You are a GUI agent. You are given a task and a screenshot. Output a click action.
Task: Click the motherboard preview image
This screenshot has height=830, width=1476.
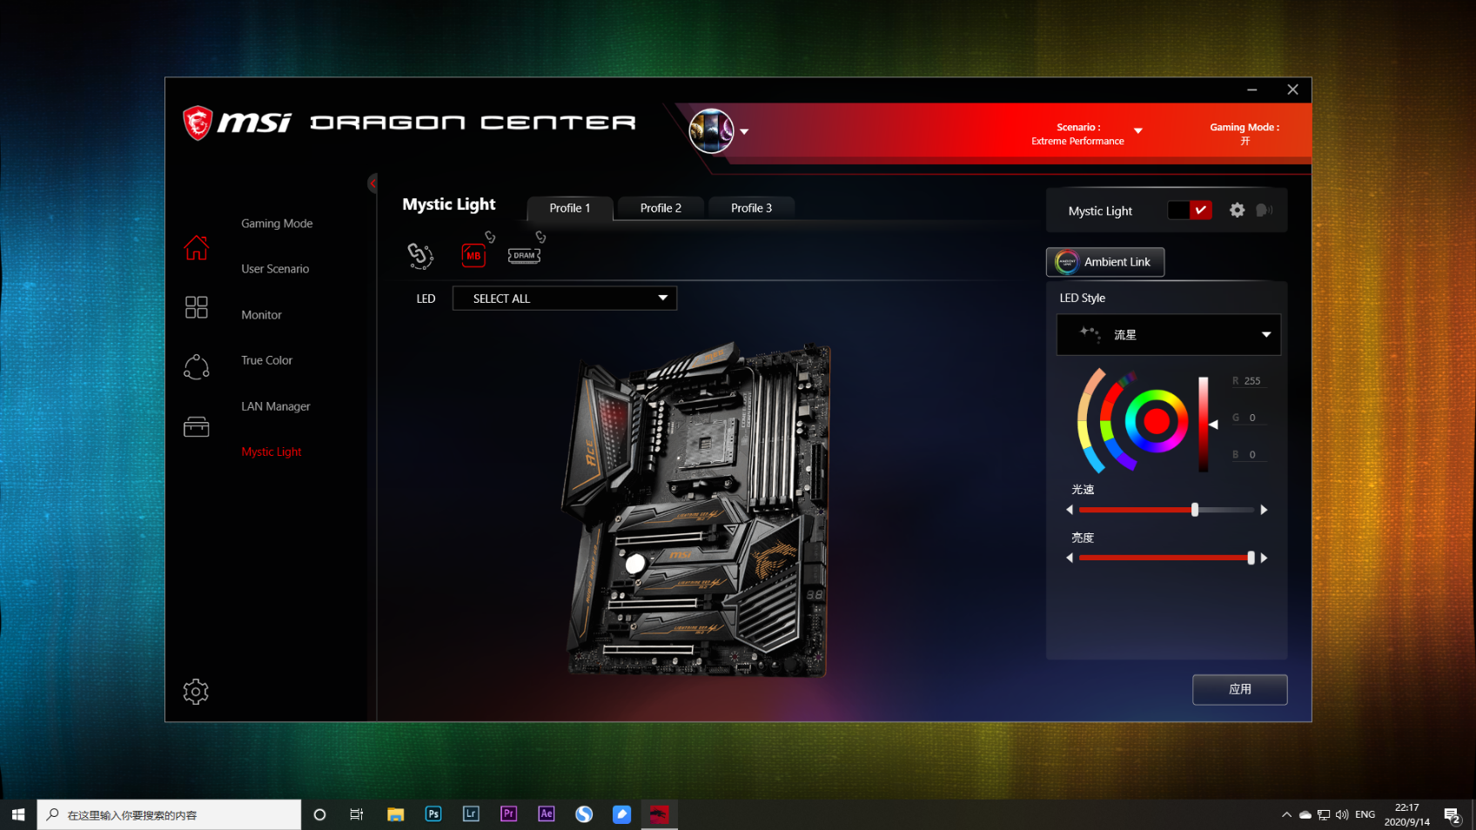pos(696,509)
